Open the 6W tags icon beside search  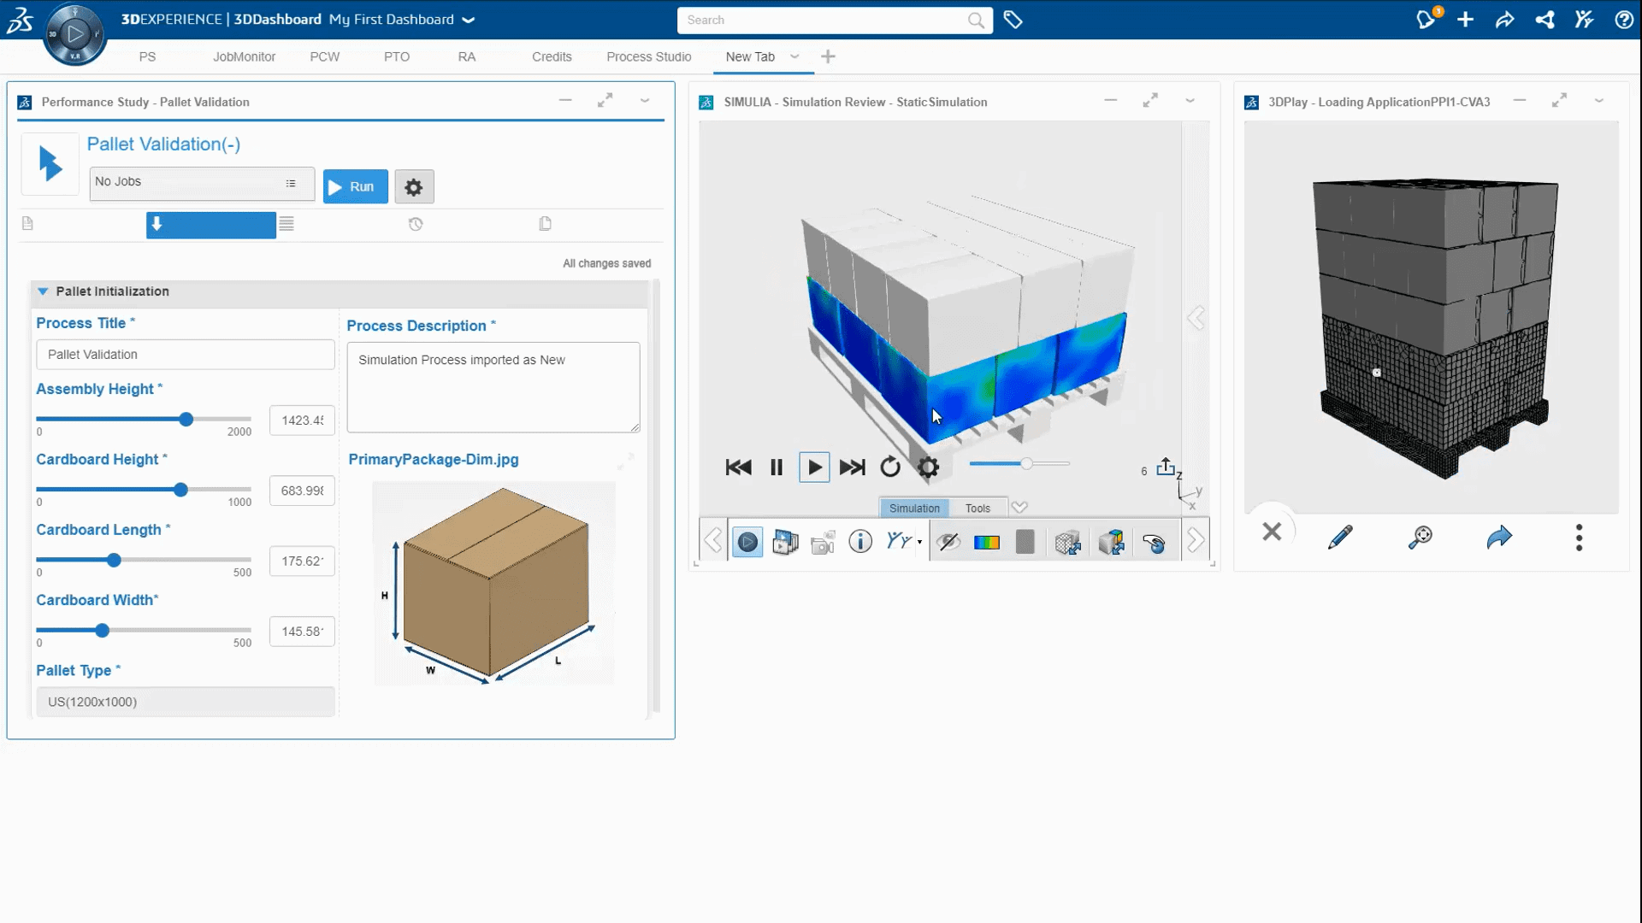[x=1013, y=20]
